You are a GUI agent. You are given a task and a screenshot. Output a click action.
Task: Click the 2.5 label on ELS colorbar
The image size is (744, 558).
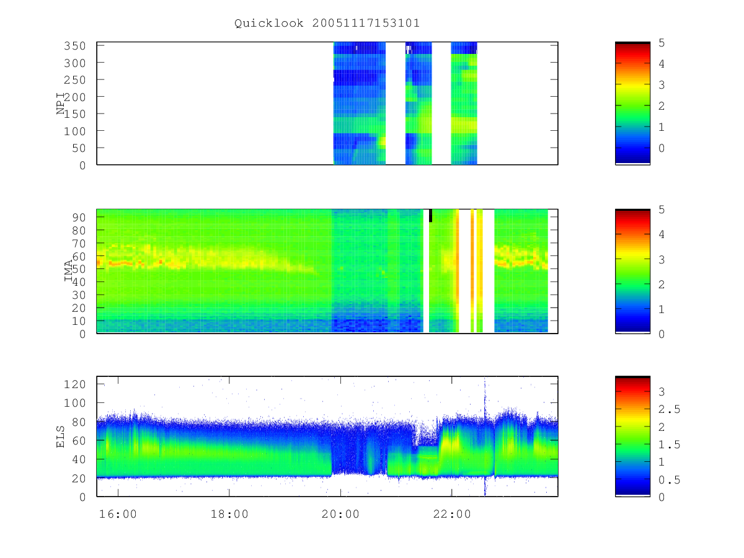(668, 409)
